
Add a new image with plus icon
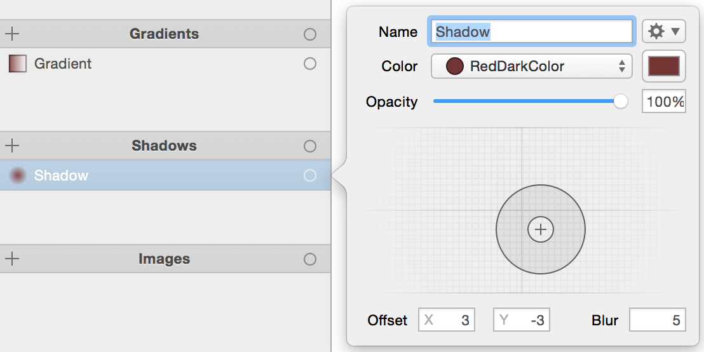[x=12, y=259]
